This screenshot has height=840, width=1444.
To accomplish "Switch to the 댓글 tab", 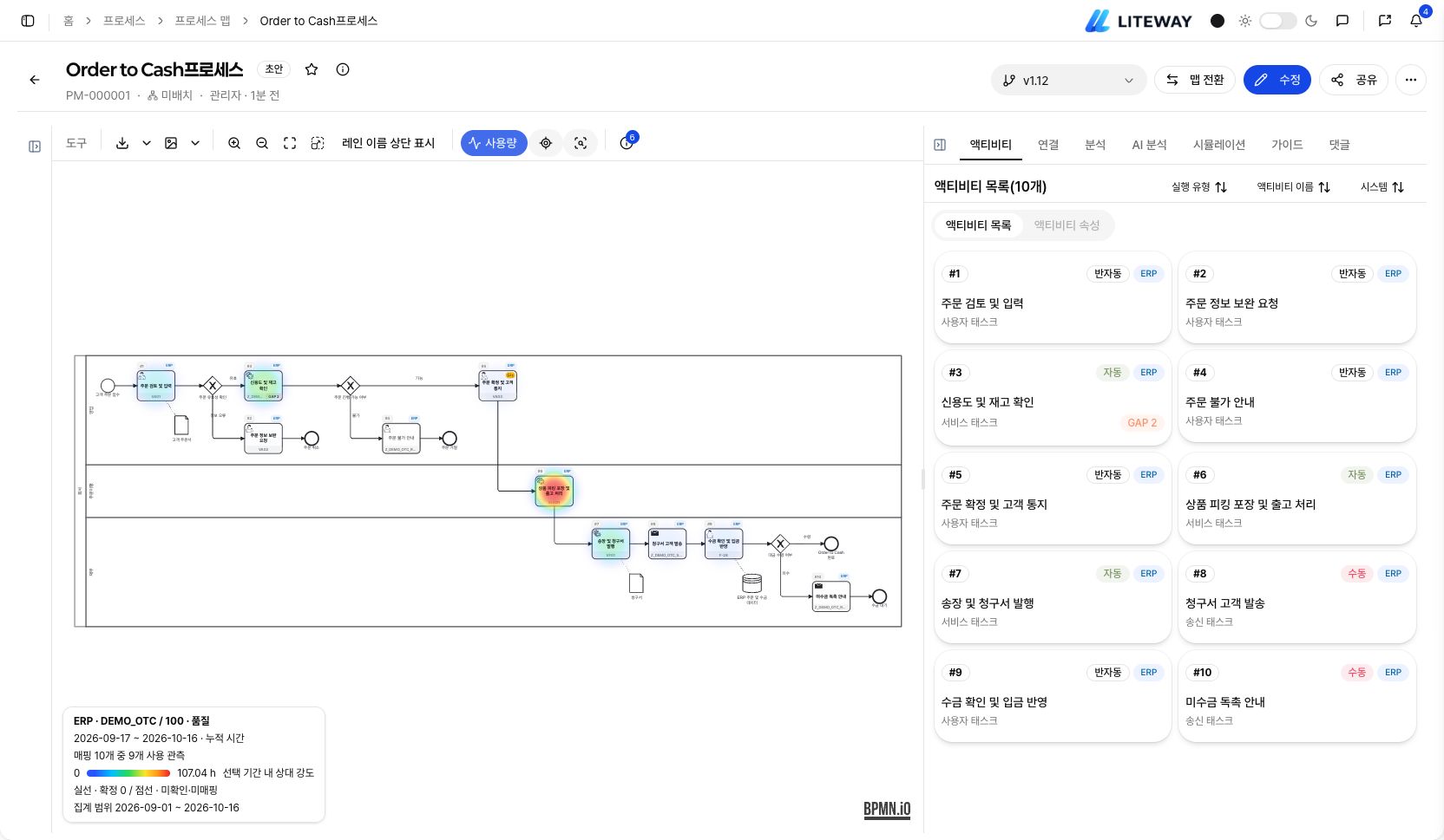I will click(x=1339, y=145).
